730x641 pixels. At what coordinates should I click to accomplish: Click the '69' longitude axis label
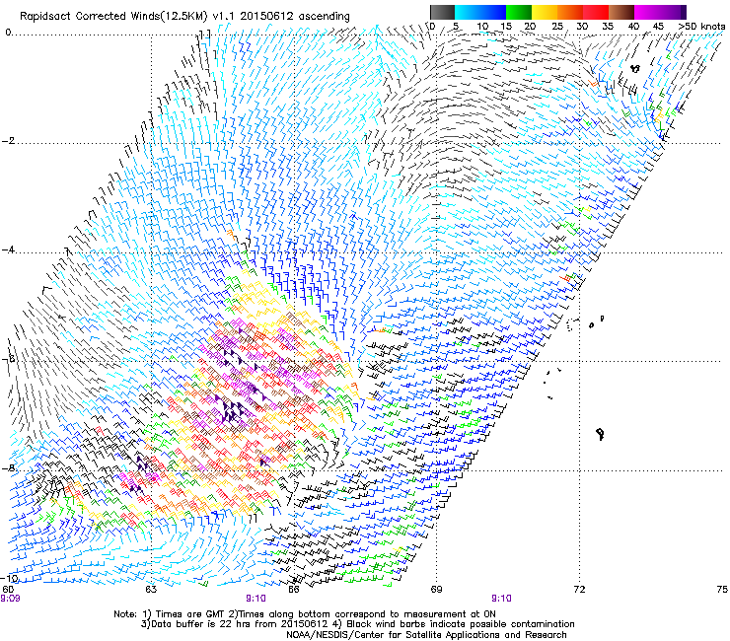point(436,590)
